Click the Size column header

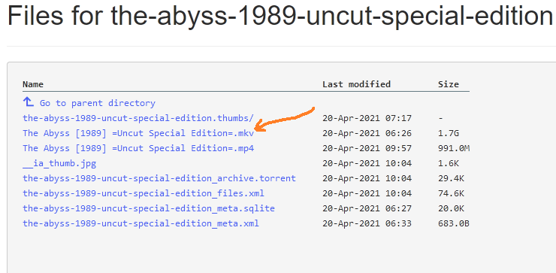pyautogui.click(x=449, y=84)
